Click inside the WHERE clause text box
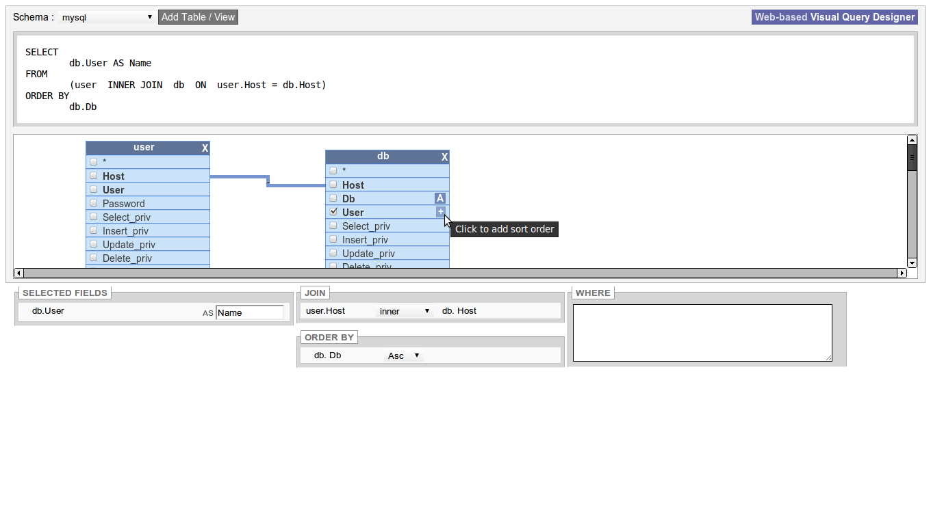Viewport: 931px width, 525px height. tap(703, 332)
